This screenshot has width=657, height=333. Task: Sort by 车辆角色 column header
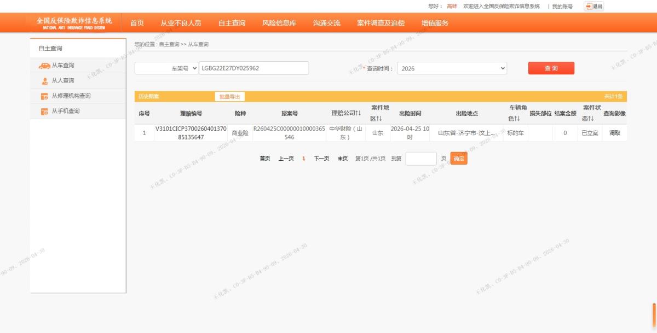515,113
